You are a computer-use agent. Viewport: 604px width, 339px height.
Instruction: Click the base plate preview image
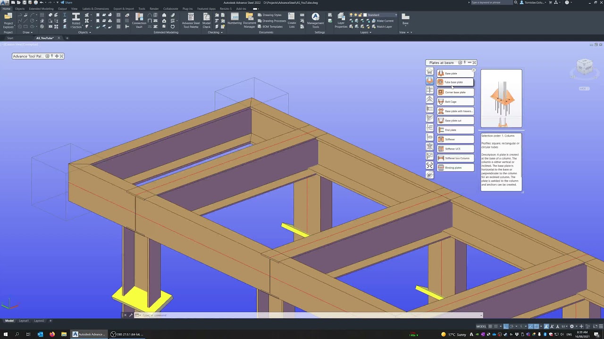click(x=501, y=98)
